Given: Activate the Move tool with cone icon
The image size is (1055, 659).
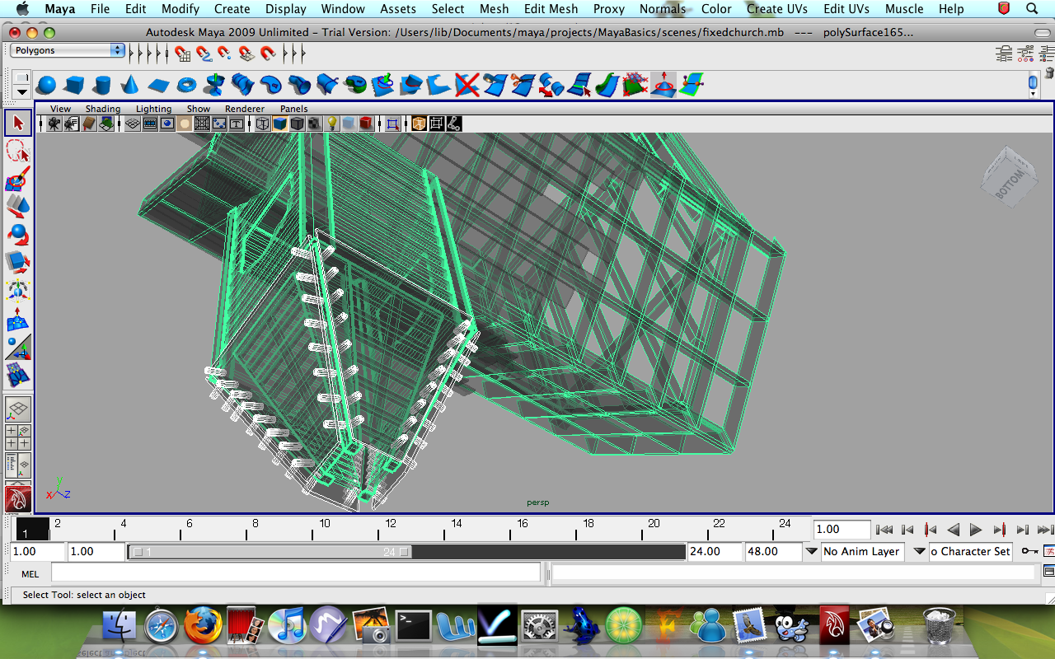Looking at the screenshot, I should (x=18, y=207).
